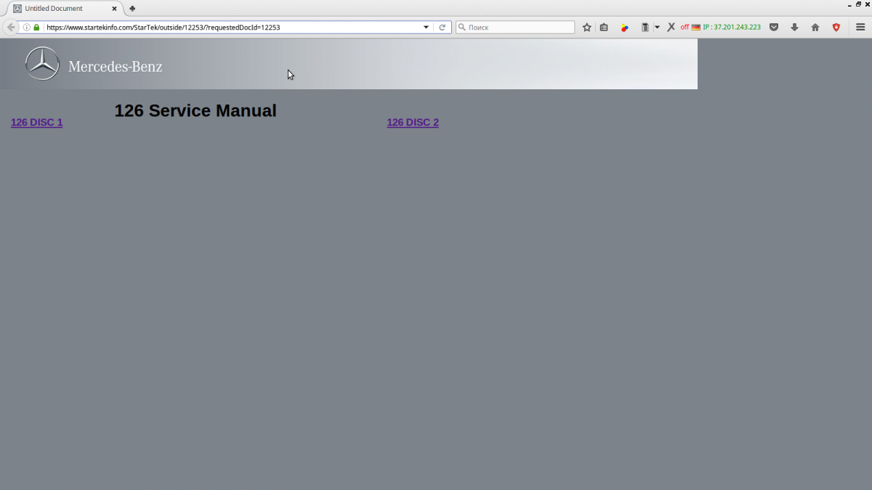Open the browser hamburger menu
The height and width of the screenshot is (490, 872).
click(x=860, y=28)
